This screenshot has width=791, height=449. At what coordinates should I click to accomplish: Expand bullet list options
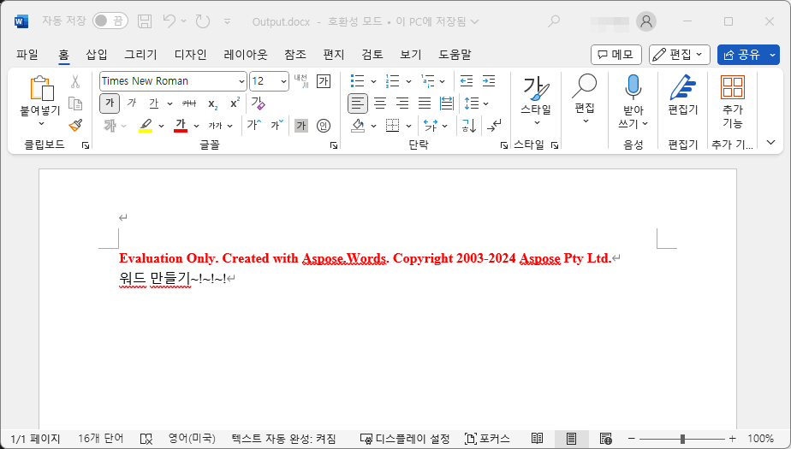point(374,81)
